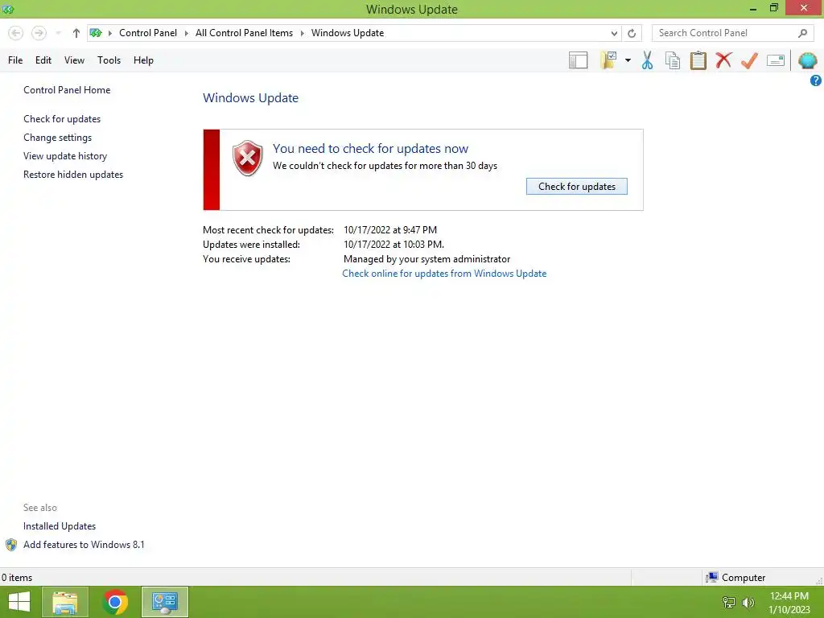
Task: Click the scissors Cut icon
Action: (648, 60)
